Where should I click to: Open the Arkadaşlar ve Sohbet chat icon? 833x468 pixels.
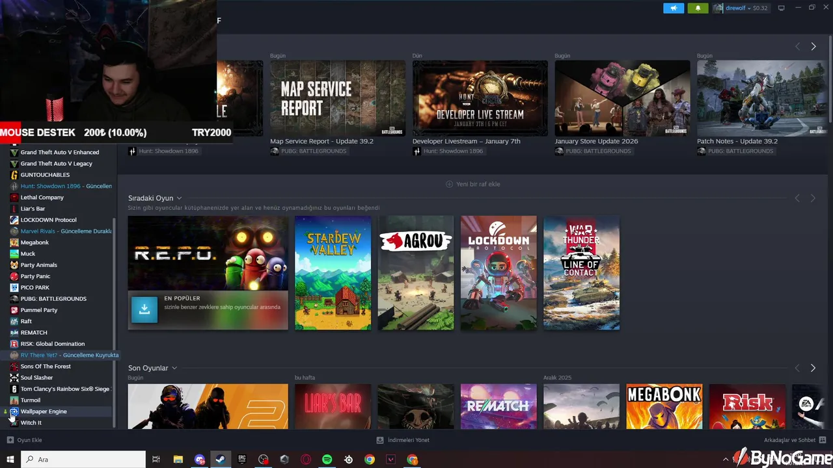[x=823, y=440]
